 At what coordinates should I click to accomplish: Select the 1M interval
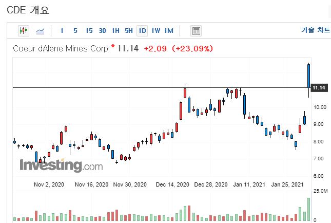coord(169,31)
